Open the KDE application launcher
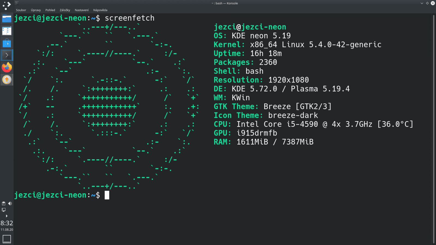 pyautogui.click(x=7, y=5)
